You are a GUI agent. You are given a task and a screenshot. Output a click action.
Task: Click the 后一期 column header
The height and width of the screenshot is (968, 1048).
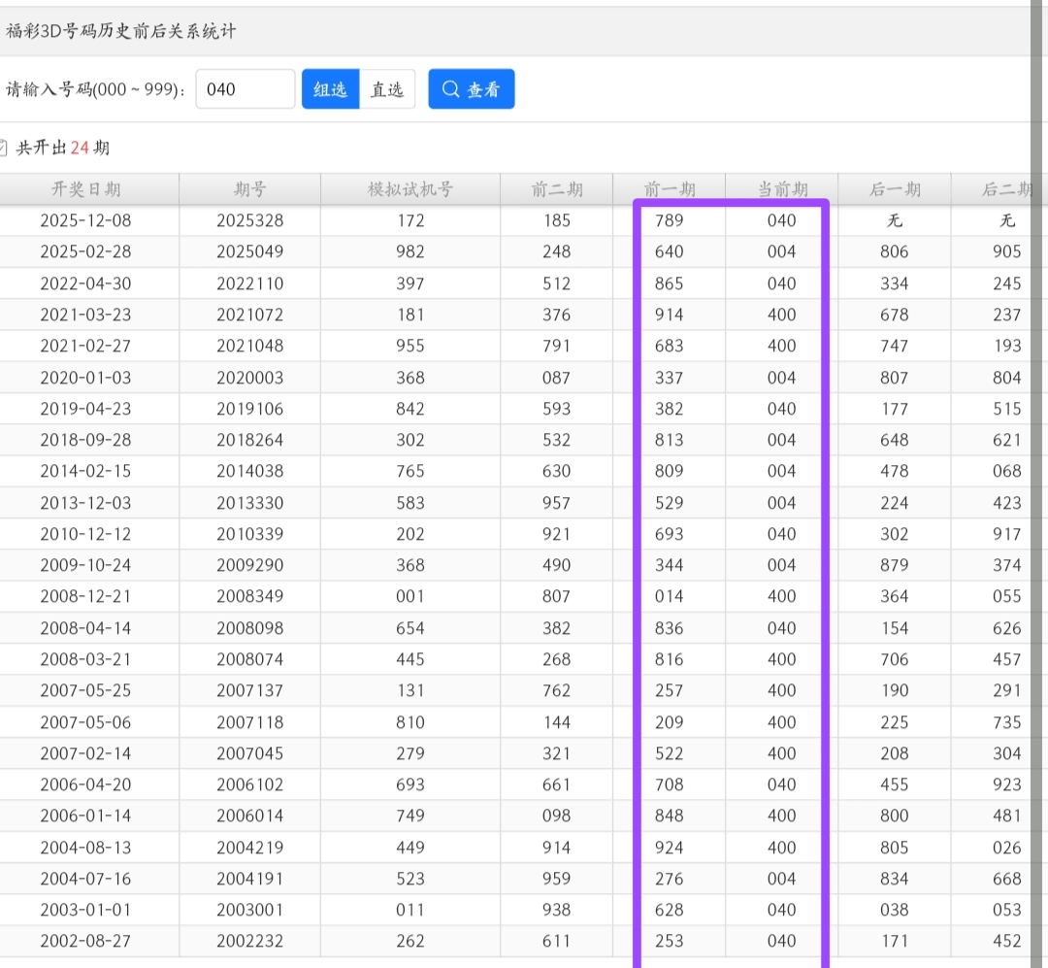(894, 189)
